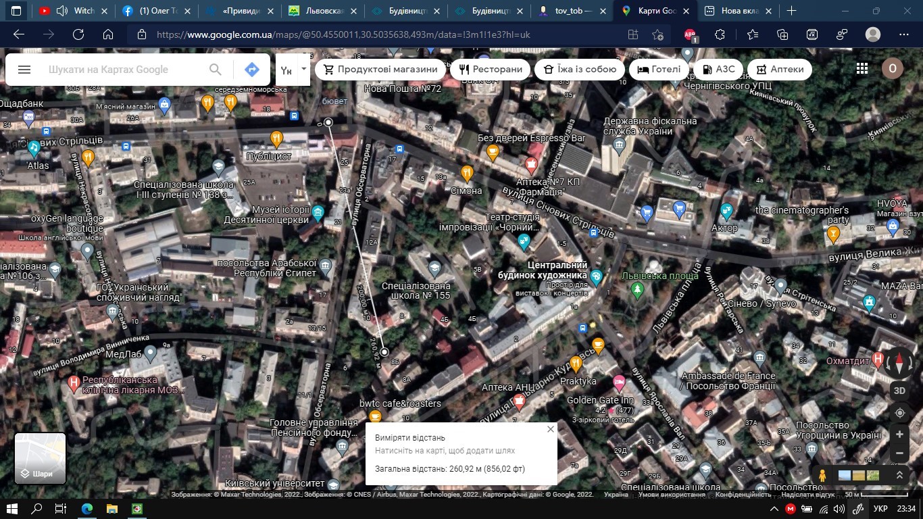Open the volume control in tray

(x=839, y=509)
